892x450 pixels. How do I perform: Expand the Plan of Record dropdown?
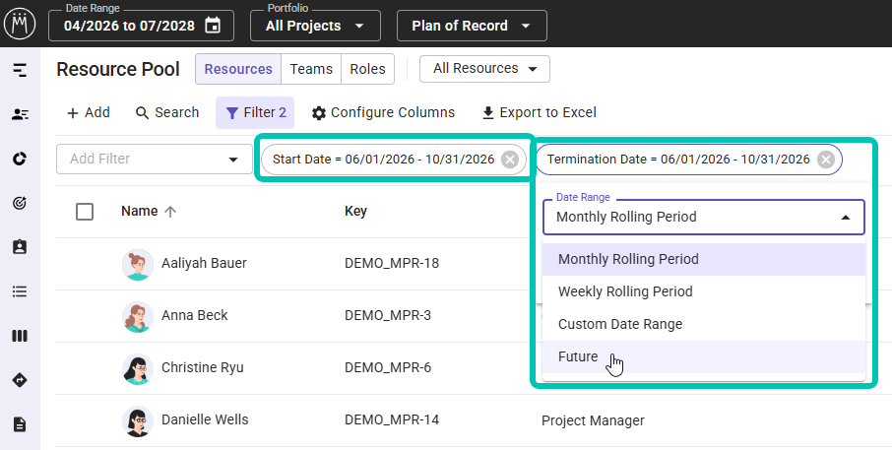coord(472,26)
